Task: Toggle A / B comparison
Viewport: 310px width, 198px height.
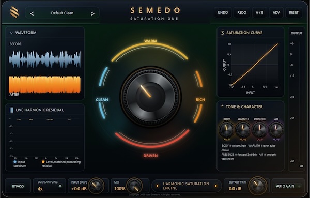Action: pos(259,12)
